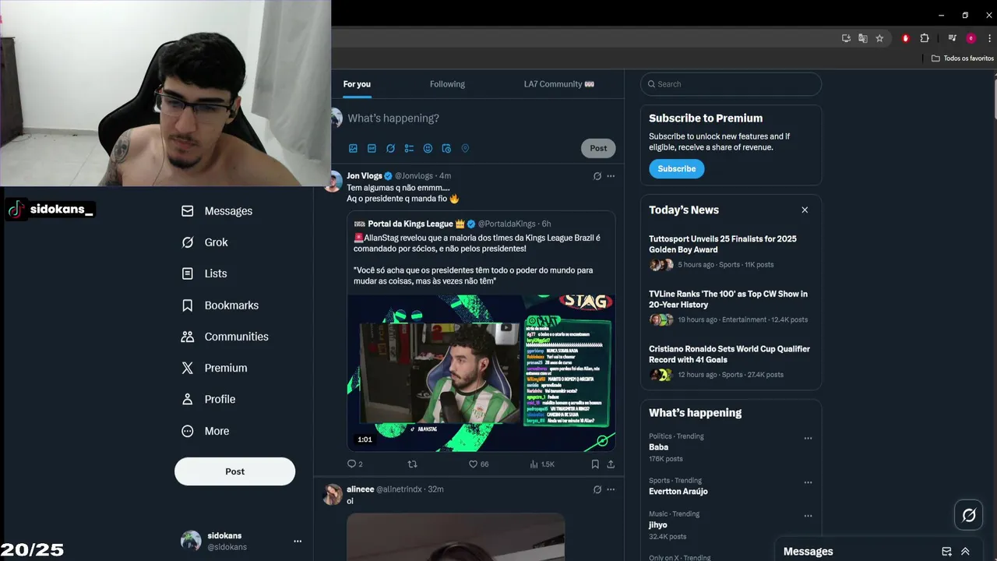
Task: Share the Jon Vlogs post
Action: [x=611, y=464]
